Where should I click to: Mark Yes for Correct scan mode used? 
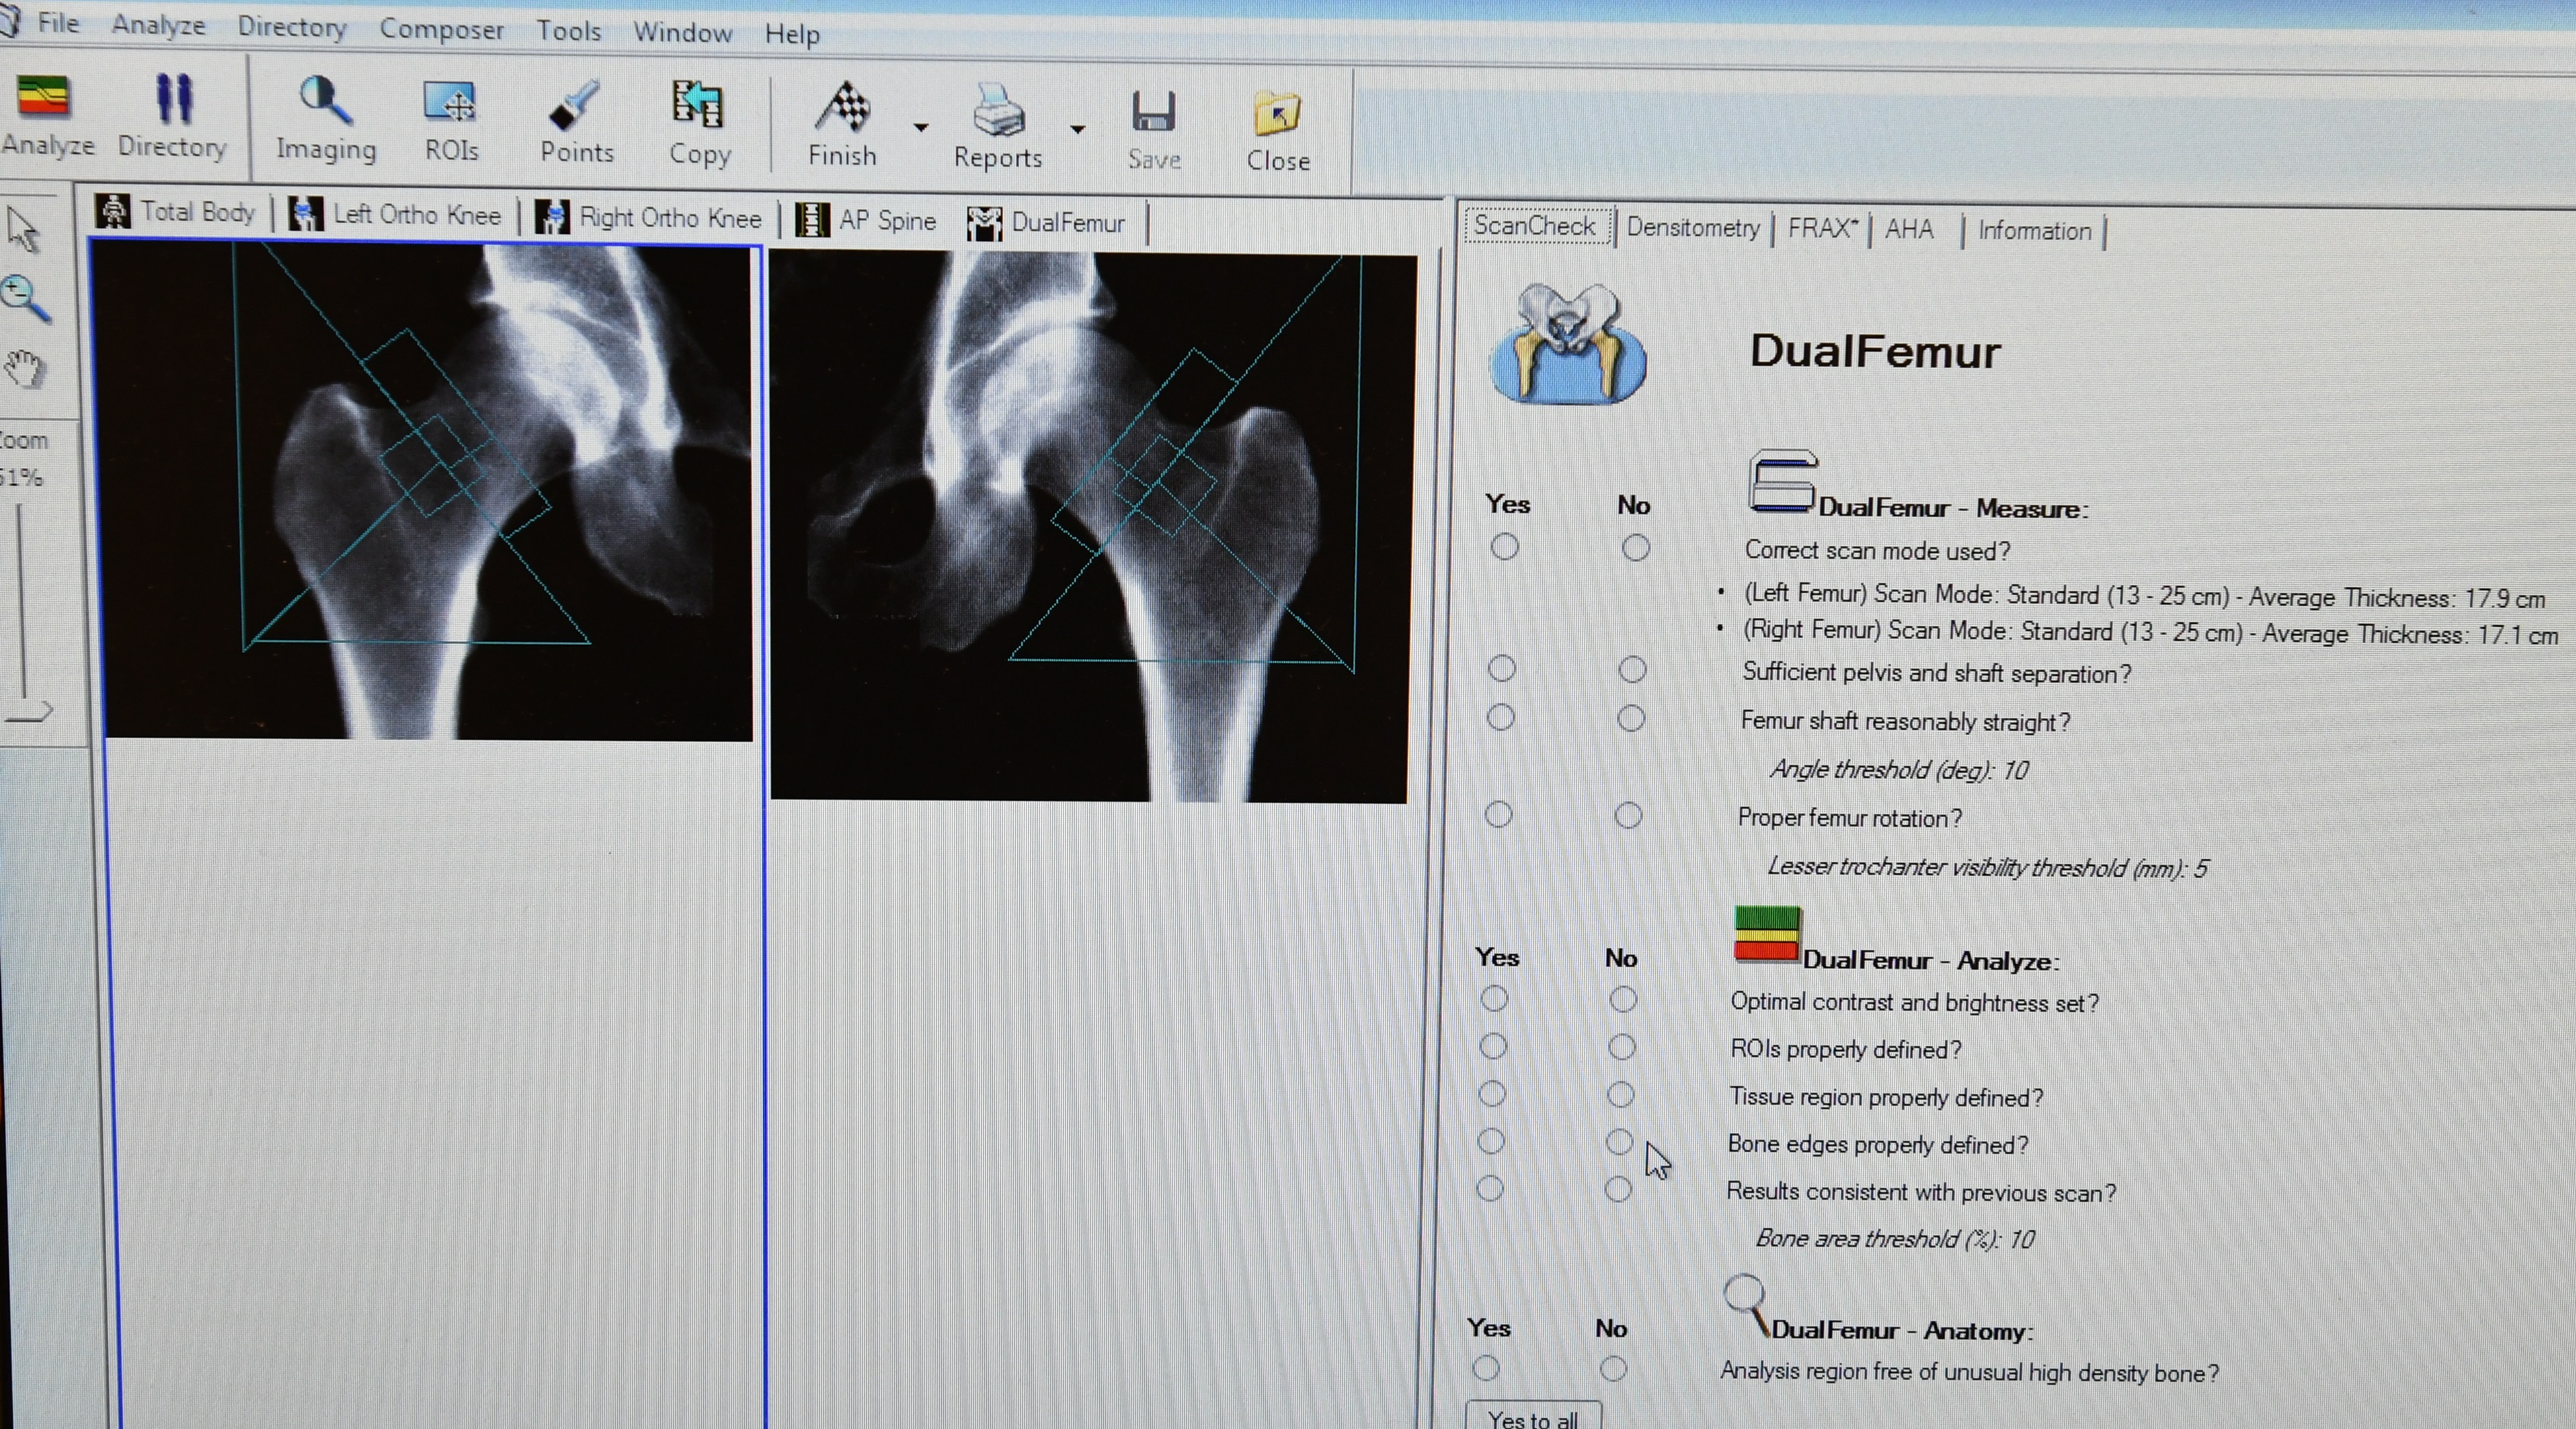pyautogui.click(x=1504, y=547)
